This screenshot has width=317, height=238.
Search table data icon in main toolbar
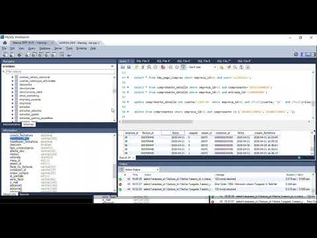61,55
